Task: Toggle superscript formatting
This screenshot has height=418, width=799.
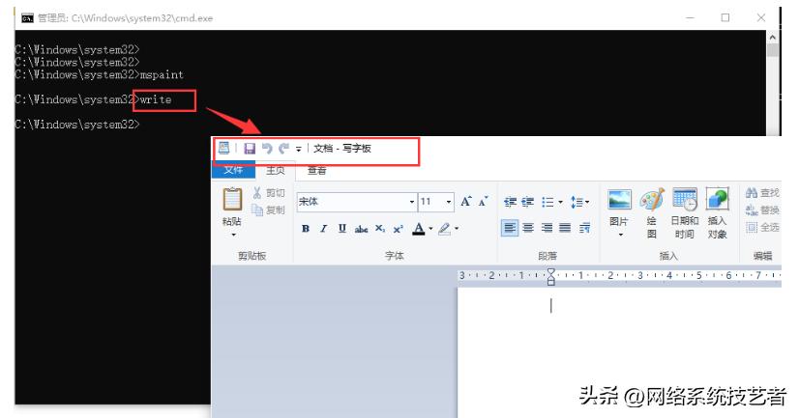Action: [398, 229]
